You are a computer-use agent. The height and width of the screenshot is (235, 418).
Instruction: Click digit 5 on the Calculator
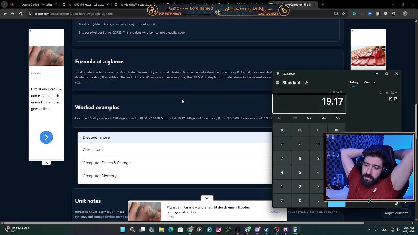pos(300,172)
